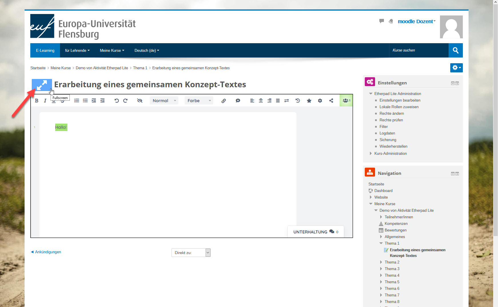Toggle italic text formatting
The height and width of the screenshot is (307, 498).
(x=45, y=101)
